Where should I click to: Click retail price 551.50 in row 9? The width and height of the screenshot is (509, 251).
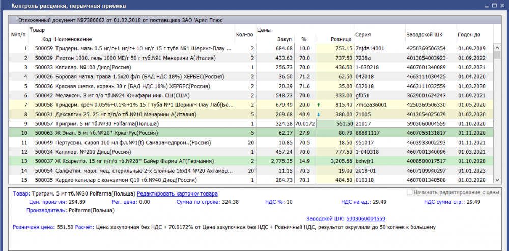(344, 124)
